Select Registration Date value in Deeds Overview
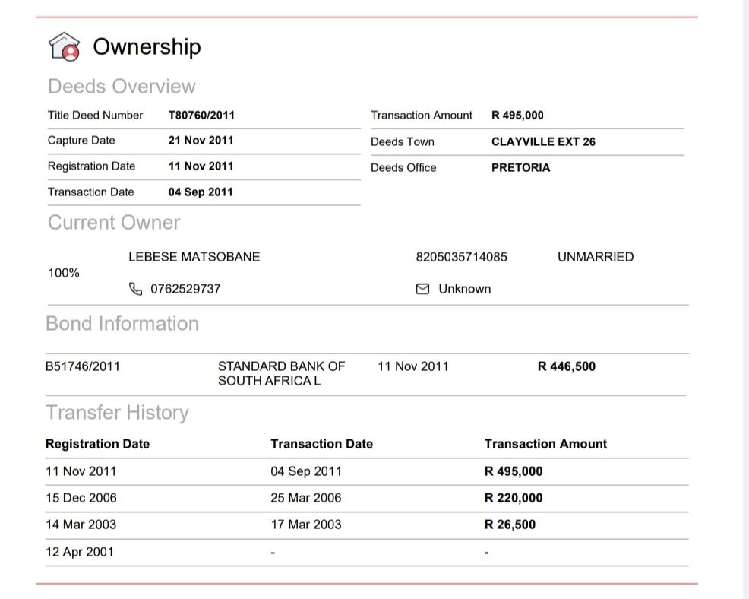Screen dimensions: 749x599 (201, 166)
